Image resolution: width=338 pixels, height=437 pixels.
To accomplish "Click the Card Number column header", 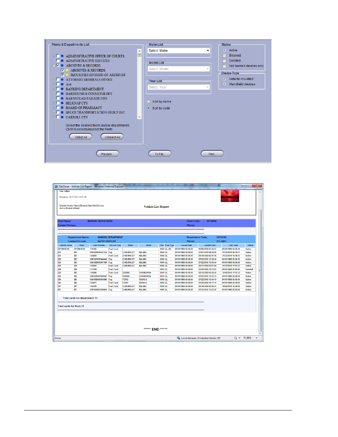I will pyautogui.click(x=99, y=245).
